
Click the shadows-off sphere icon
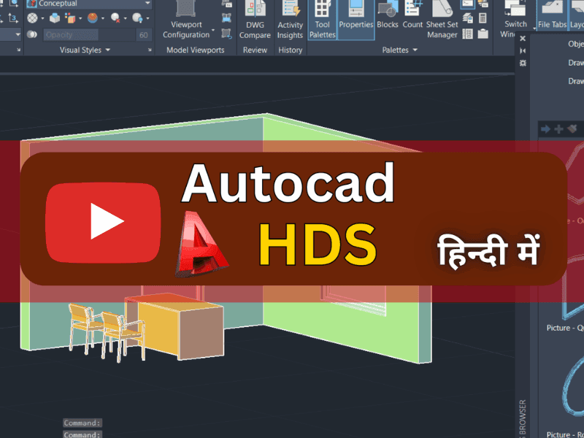pyautogui.click(x=115, y=18)
